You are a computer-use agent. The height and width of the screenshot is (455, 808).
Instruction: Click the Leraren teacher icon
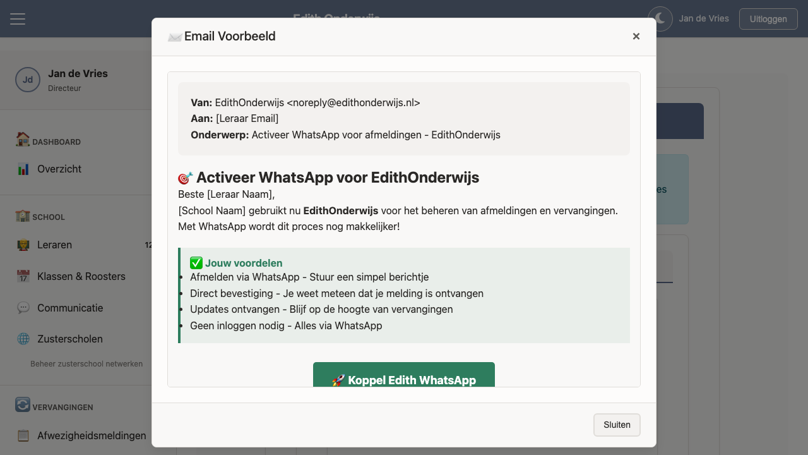click(23, 245)
